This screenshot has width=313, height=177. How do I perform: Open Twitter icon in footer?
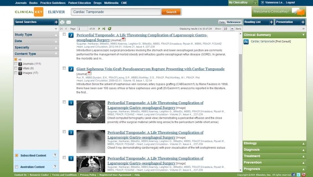pos(298,175)
